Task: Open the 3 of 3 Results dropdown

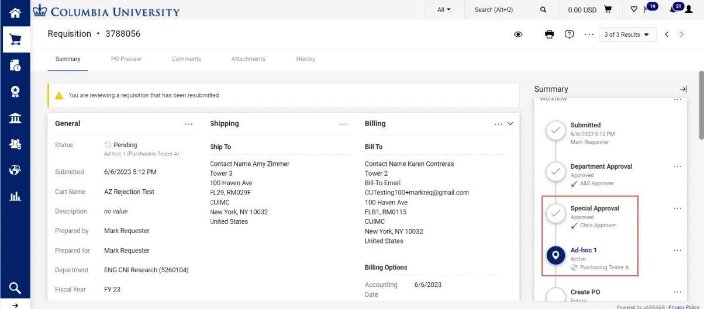Action: (x=627, y=34)
